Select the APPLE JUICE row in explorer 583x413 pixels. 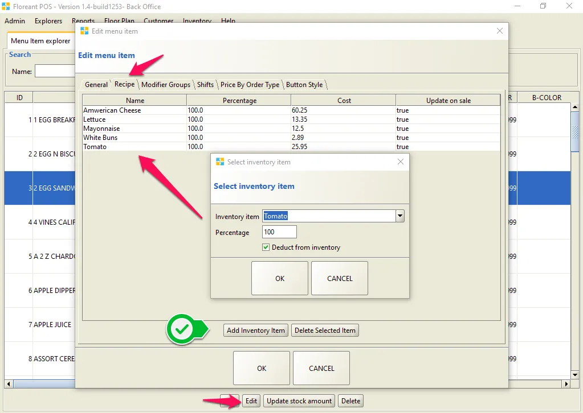point(40,325)
